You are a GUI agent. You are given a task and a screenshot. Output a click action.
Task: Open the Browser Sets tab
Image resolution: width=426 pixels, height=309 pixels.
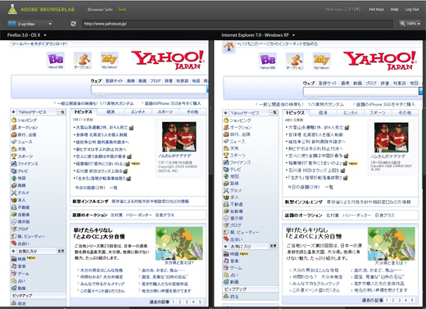point(100,10)
